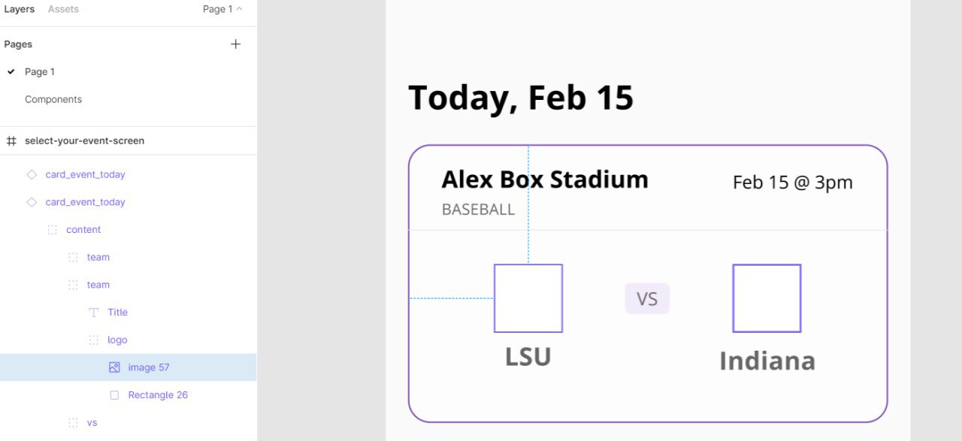Select the Indiana logo placeholder square
962x441 pixels.
(767, 298)
